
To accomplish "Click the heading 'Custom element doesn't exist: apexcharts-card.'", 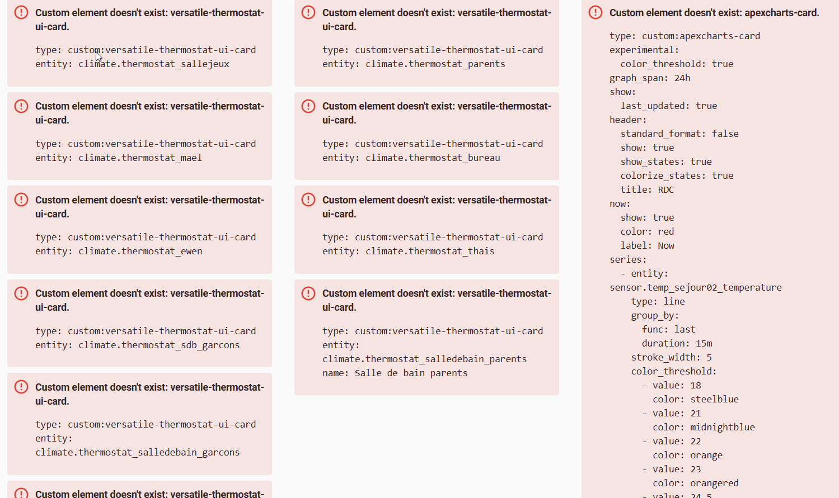I will coord(714,12).
